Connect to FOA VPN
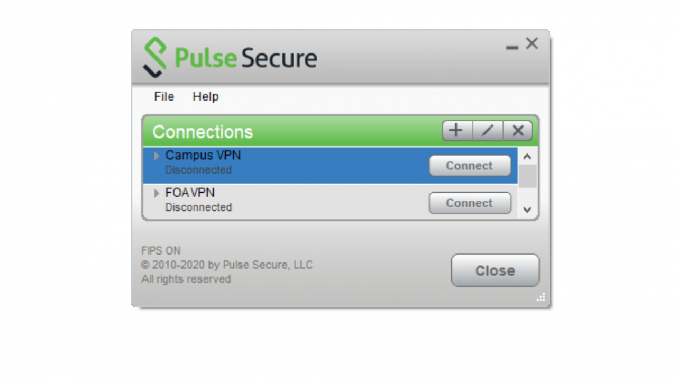This screenshot has width=677, height=381. (x=470, y=203)
